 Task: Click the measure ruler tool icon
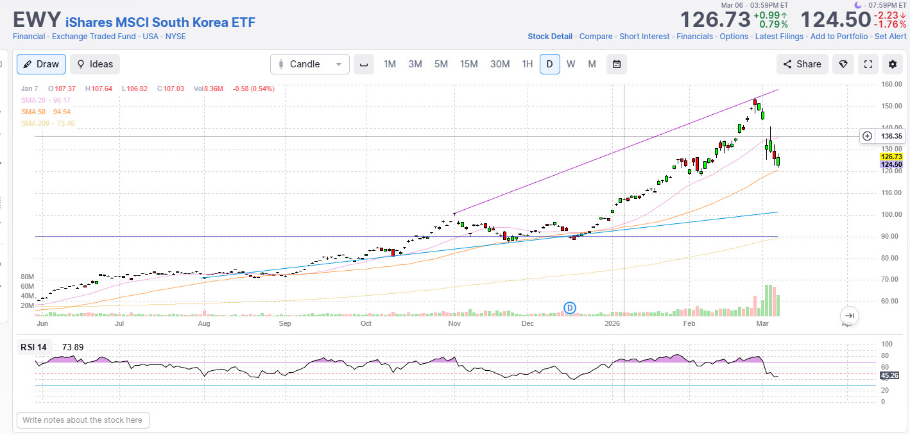[x=364, y=64]
